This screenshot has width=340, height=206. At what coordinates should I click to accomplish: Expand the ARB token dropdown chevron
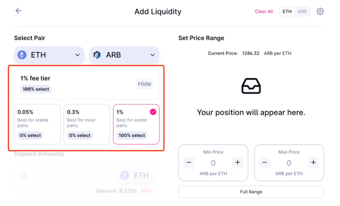[152, 55]
